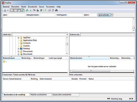Sort remote list by Bestandsnaam column
This screenshot has height=102, width=137.
tap(89, 58)
